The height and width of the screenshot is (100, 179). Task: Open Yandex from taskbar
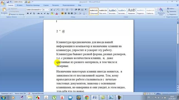(62, 97)
